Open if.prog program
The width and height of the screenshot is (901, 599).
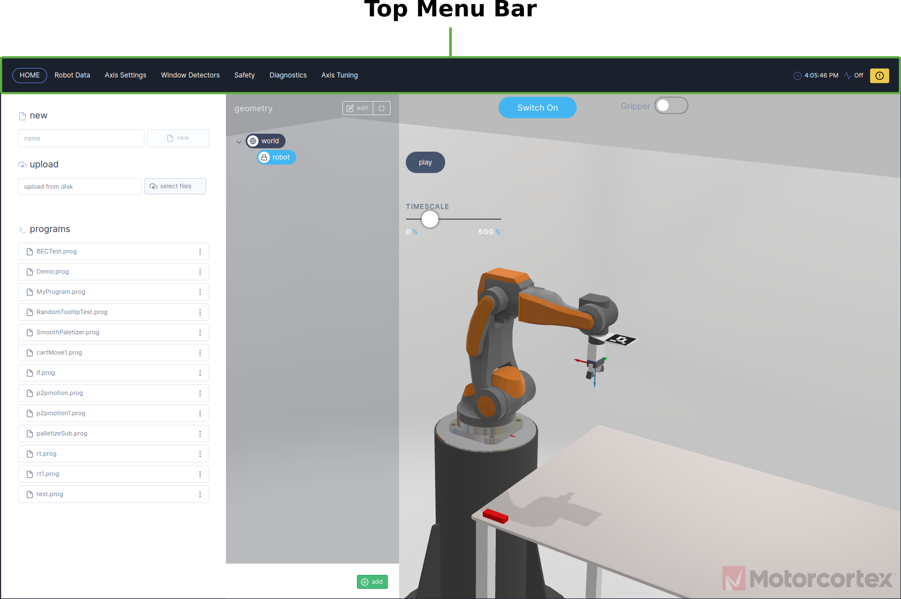point(114,373)
